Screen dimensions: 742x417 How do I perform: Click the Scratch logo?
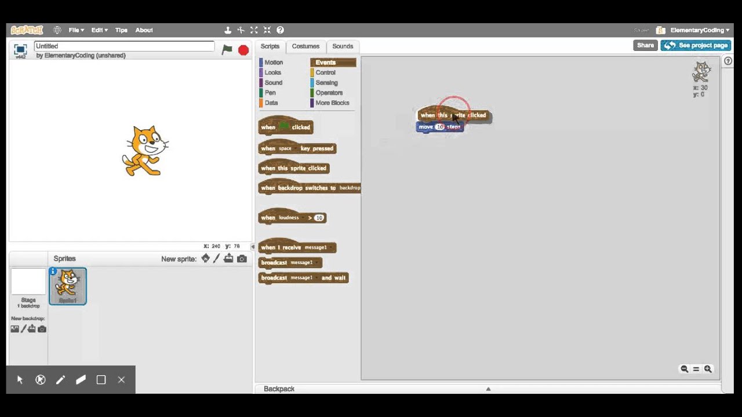pos(27,30)
